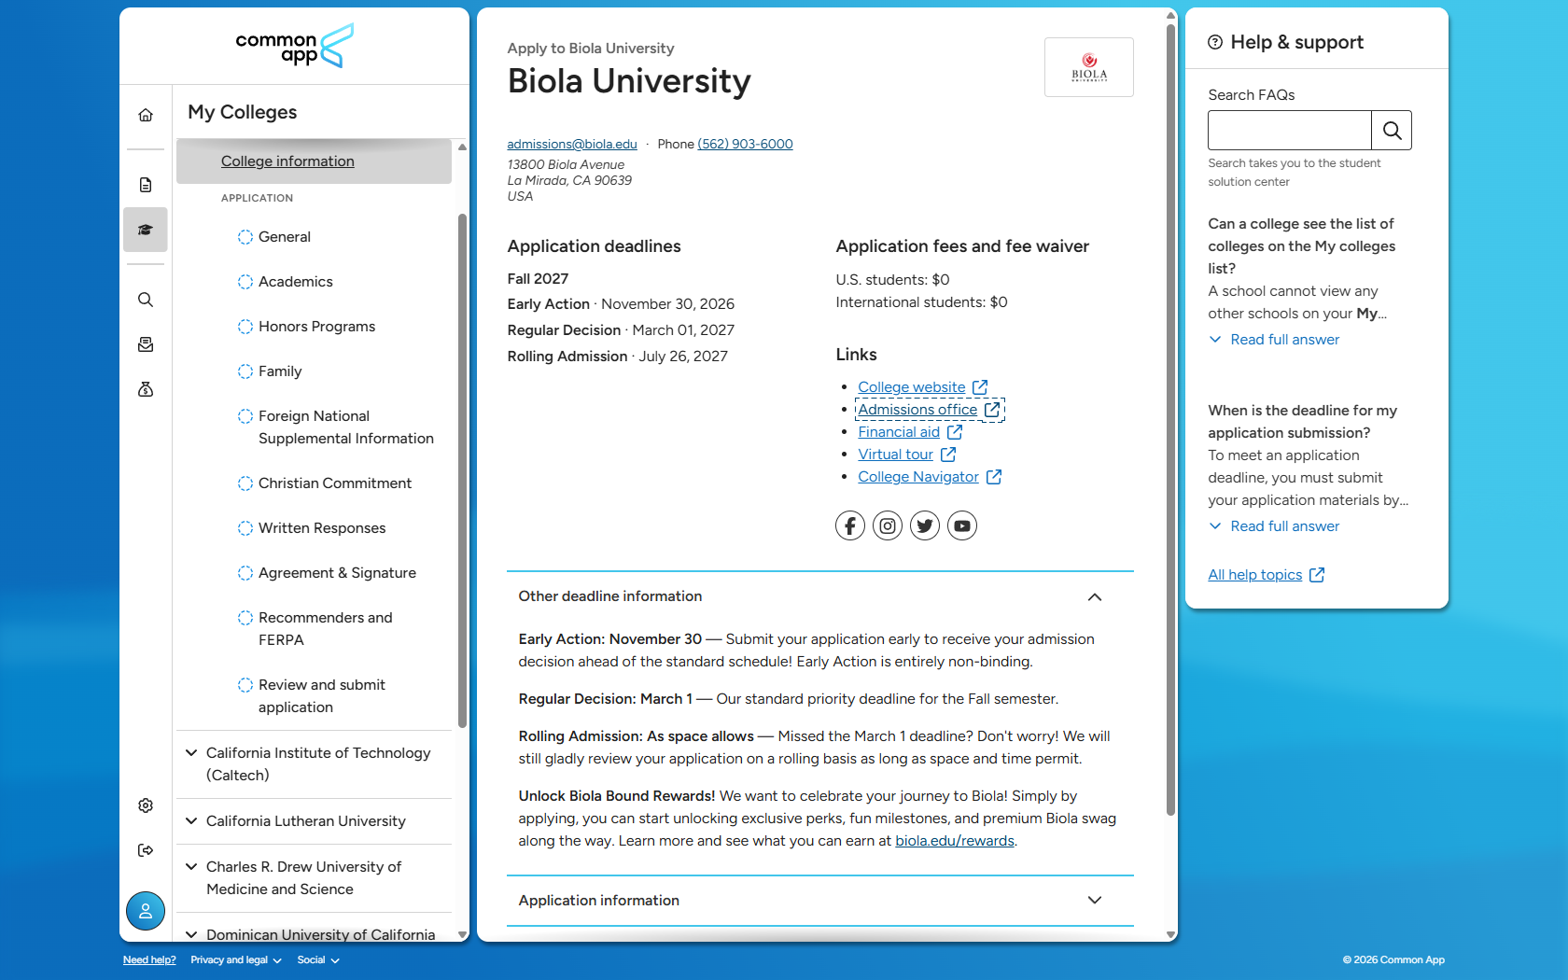Open the inbox tray icon in sidebar
1568x980 pixels.
(146, 344)
